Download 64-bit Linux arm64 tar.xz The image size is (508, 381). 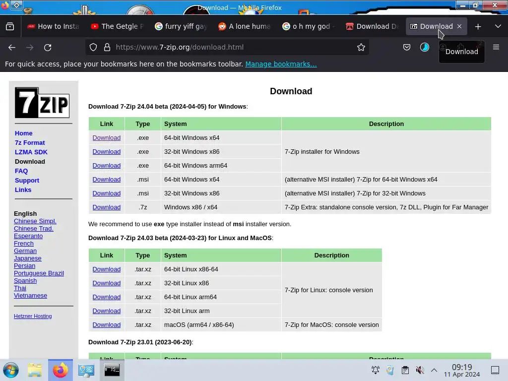click(107, 297)
